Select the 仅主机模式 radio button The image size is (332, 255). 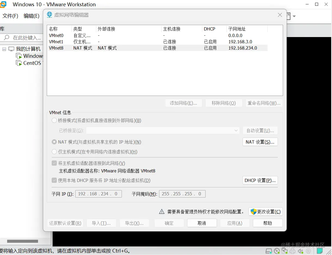[x=54, y=152]
